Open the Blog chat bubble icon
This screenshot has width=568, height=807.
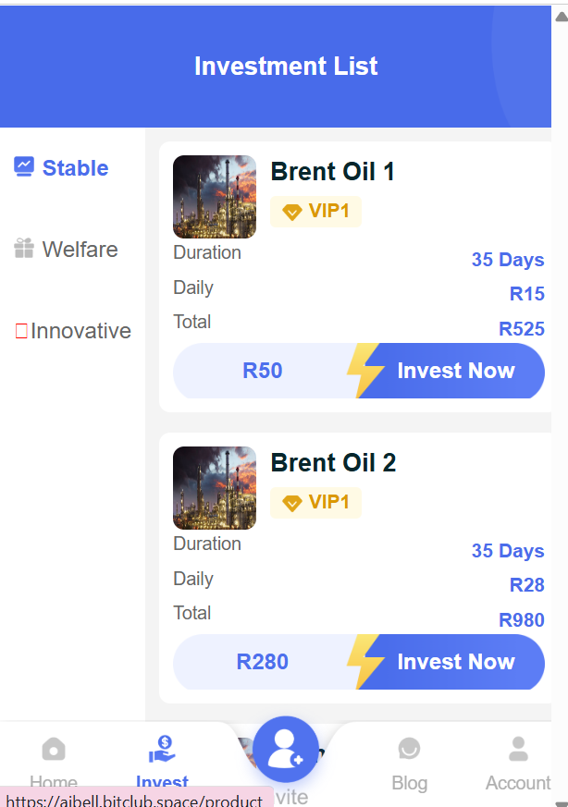pos(409,749)
